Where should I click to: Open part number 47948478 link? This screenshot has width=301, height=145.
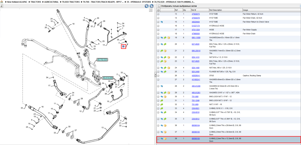point(196,18)
